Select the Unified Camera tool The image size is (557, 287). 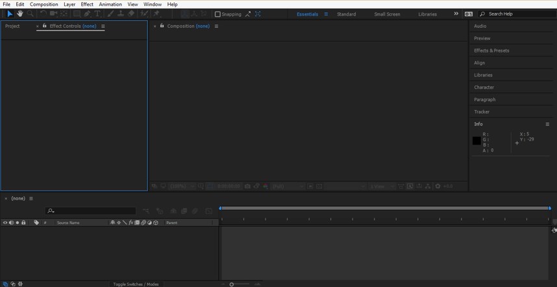(54, 14)
